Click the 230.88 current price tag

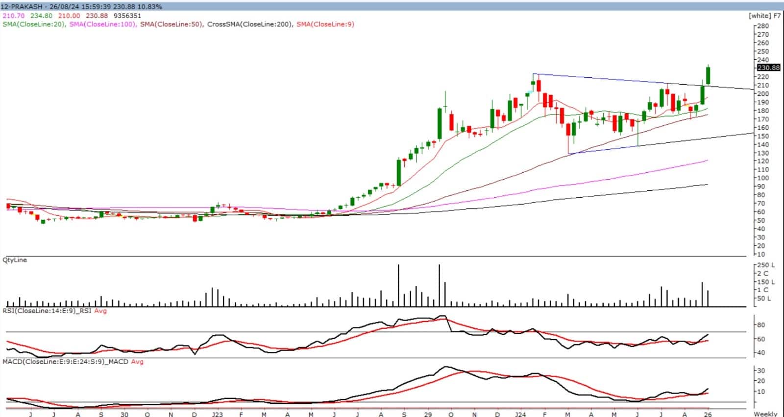point(768,68)
